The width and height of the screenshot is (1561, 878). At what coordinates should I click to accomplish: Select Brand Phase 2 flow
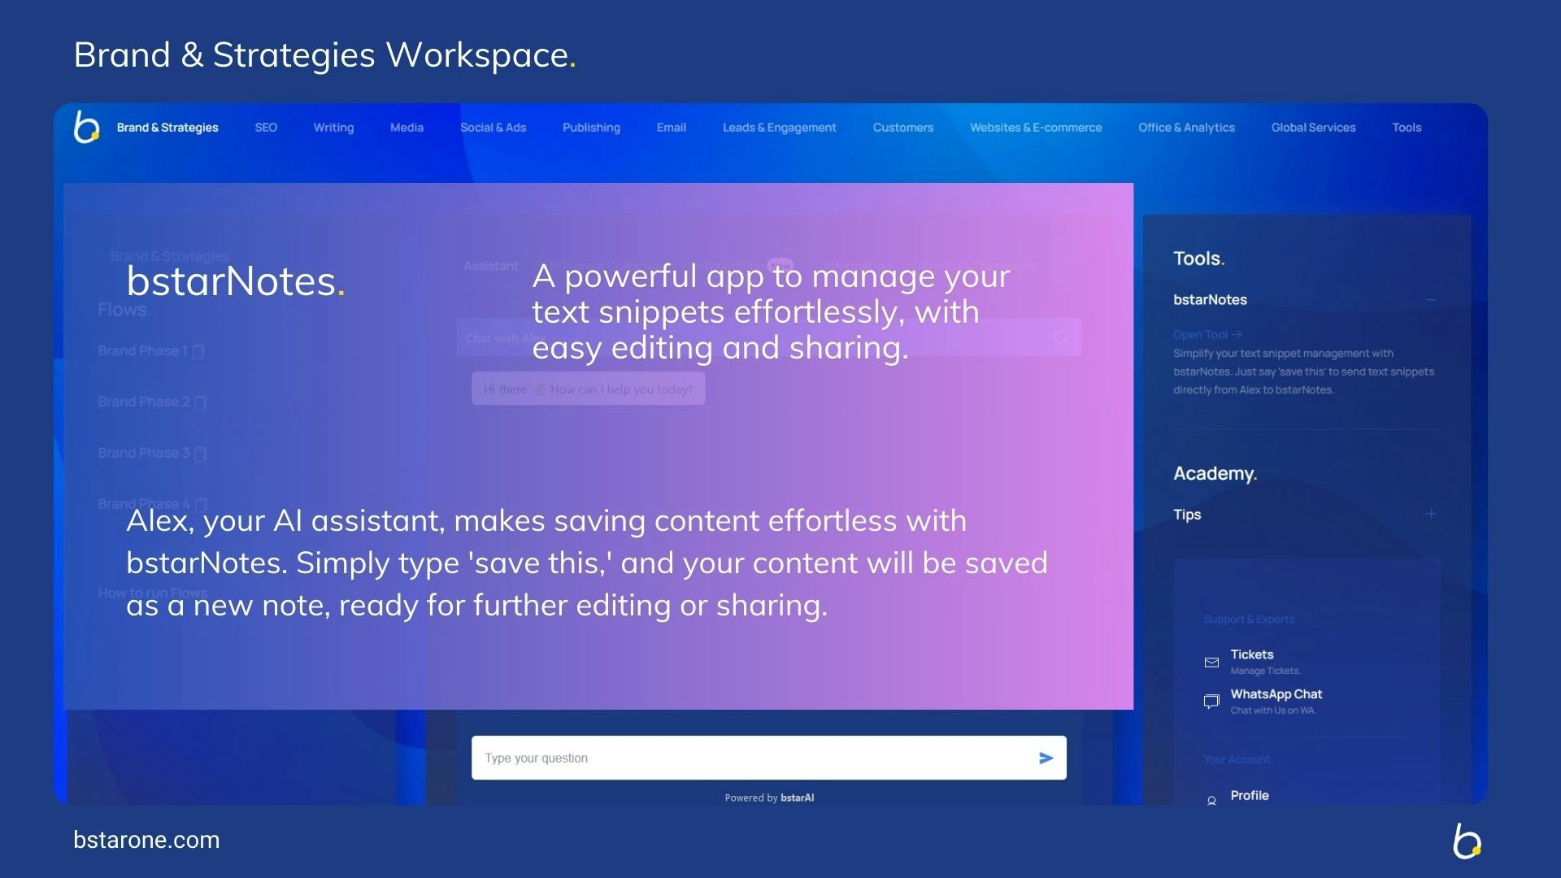point(144,402)
